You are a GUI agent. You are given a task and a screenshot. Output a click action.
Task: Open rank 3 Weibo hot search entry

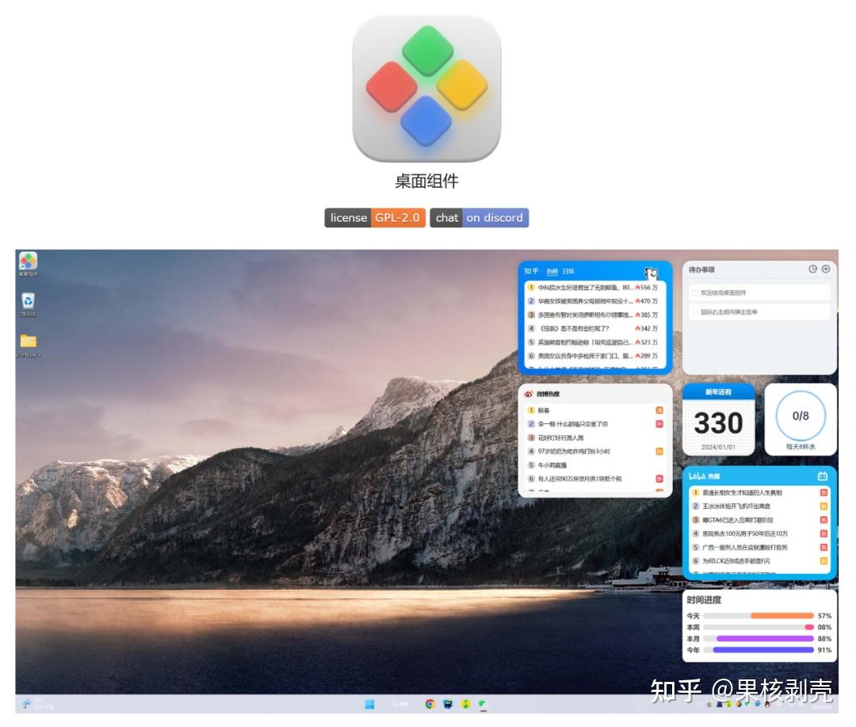tap(595, 438)
